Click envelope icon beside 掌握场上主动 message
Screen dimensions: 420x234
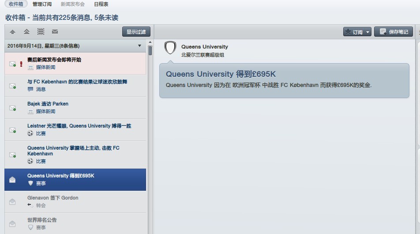click(x=13, y=155)
